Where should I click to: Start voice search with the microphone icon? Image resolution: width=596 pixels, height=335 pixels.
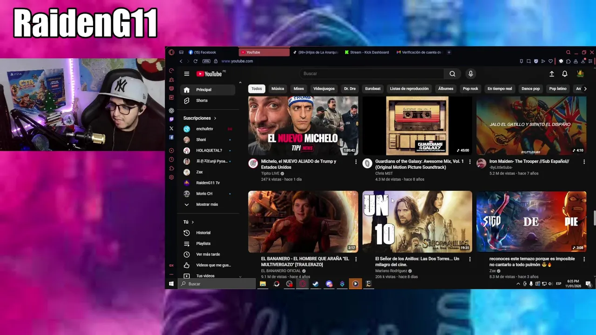point(470,74)
